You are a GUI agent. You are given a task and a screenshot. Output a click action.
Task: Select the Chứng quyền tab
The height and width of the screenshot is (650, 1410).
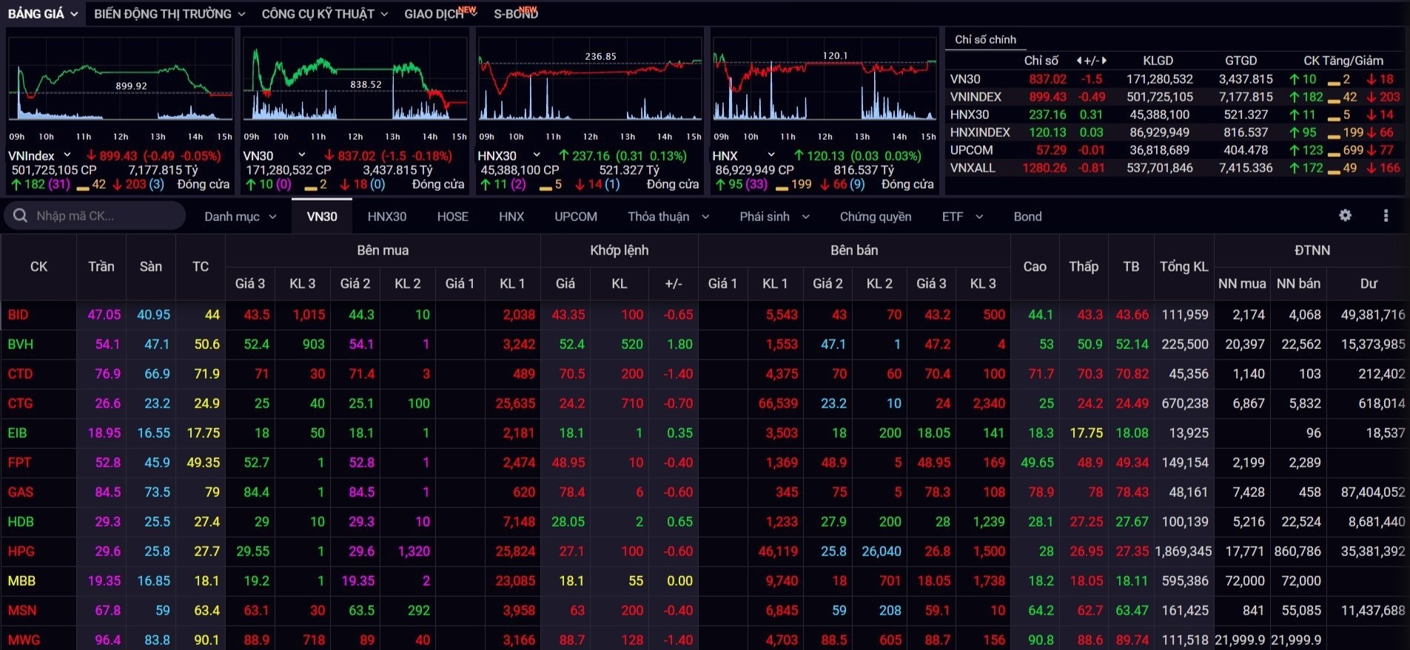875,217
